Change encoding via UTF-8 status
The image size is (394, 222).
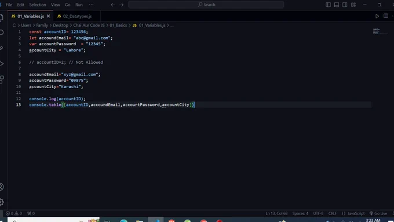(318, 213)
